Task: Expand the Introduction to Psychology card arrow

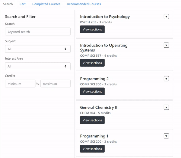Action: coord(166,17)
